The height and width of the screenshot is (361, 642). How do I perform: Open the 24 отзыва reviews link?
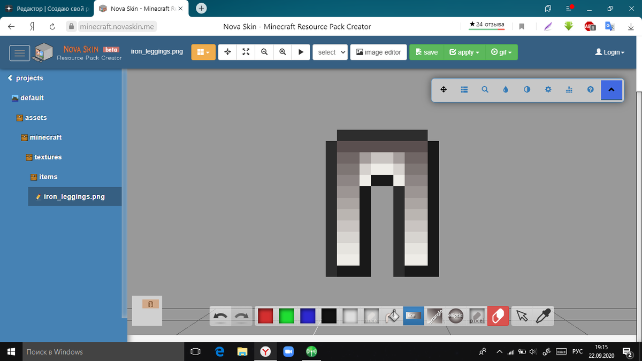tap(486, 25)
